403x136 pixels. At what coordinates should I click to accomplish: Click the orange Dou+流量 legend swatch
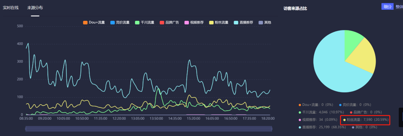click(85, 23)
